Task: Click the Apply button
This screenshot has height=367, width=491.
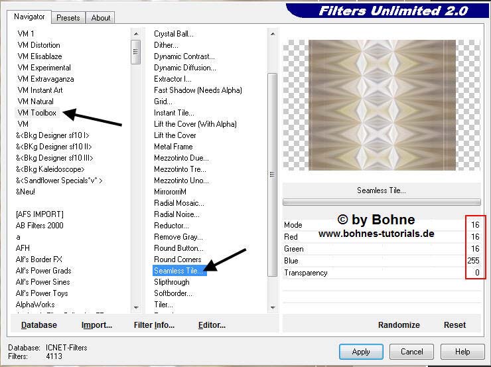Action: pos(361,352)
